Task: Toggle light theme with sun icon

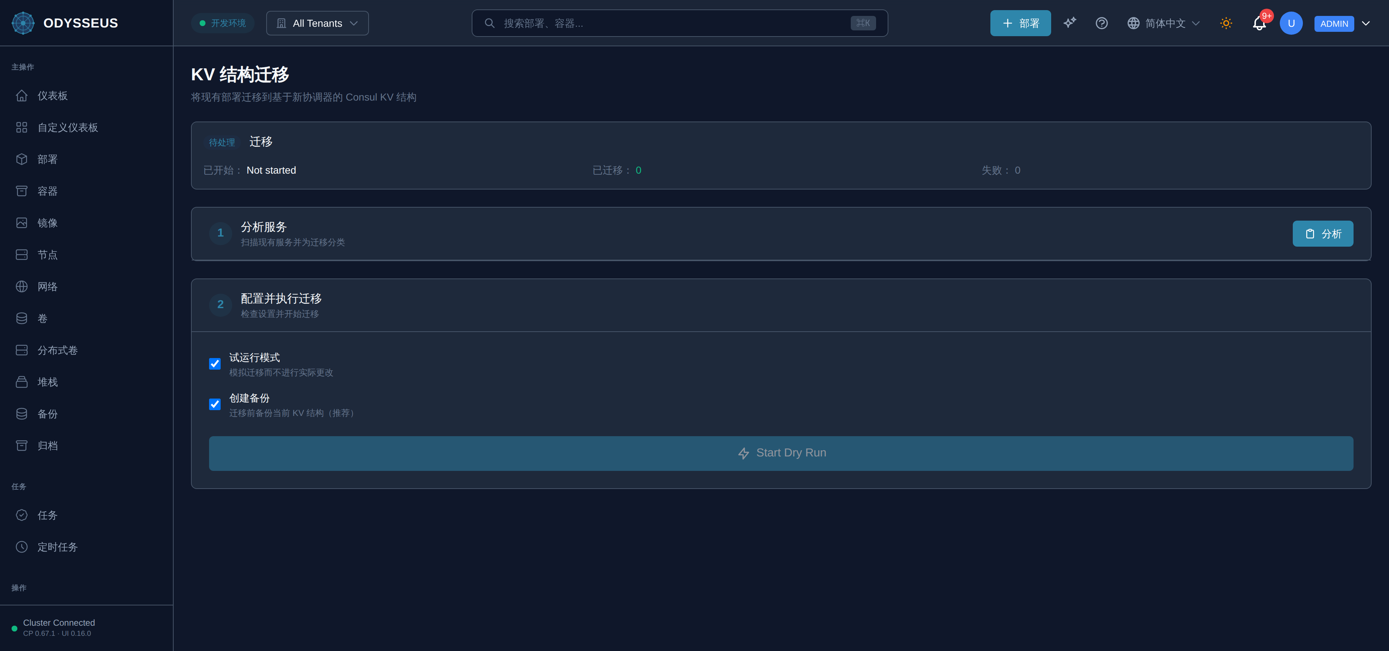Action: point(1226,23)
